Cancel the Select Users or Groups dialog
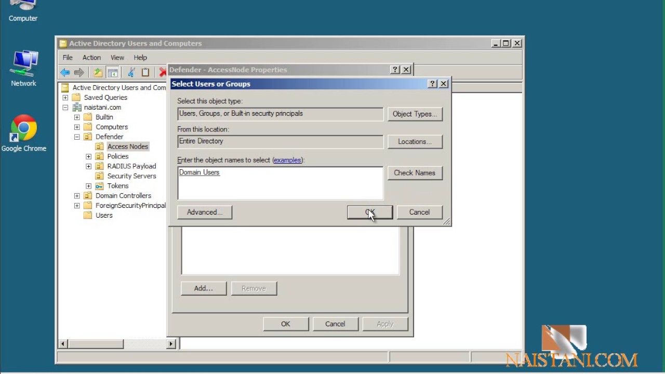Image resolution: width=665 pixels, height=374 pixels. pos(419,212)
